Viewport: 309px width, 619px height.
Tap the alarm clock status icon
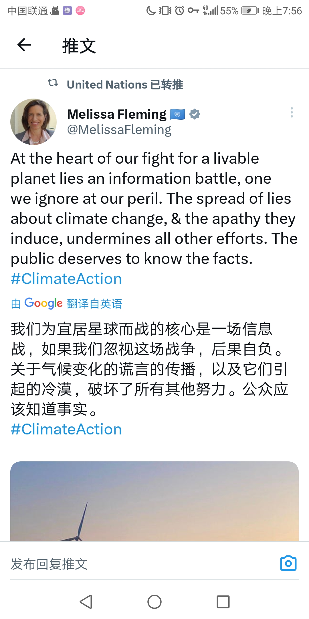[x=179, y=11]
